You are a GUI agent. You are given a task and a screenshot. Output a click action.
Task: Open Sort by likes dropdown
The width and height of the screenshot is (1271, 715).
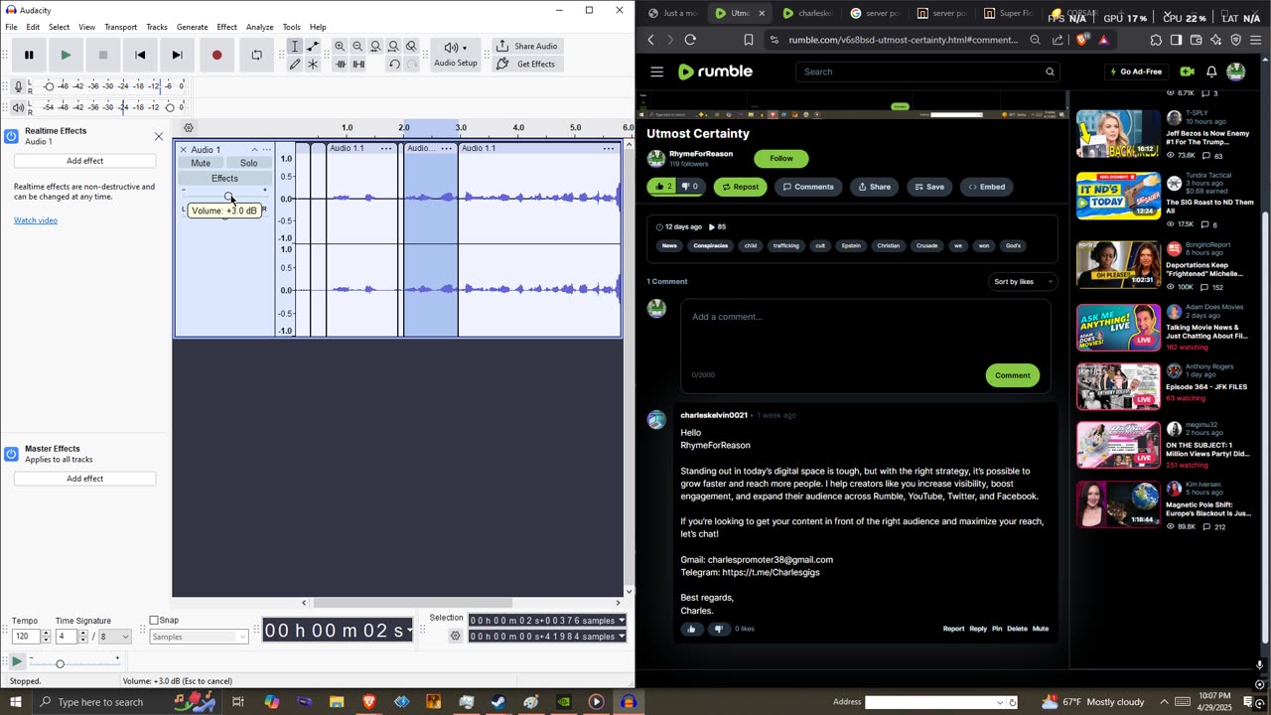[1022, 282]
